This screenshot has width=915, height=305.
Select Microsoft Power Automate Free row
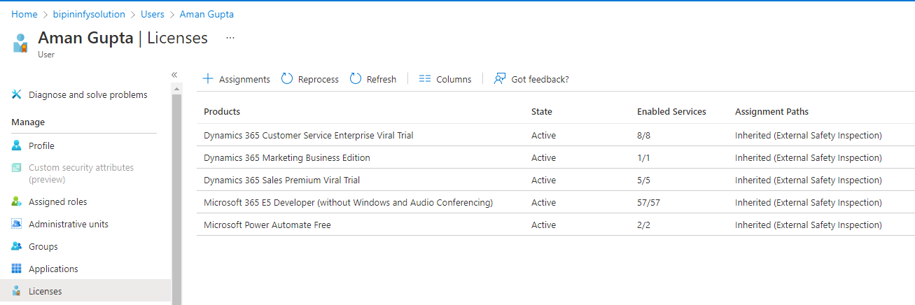coord(556,225)
